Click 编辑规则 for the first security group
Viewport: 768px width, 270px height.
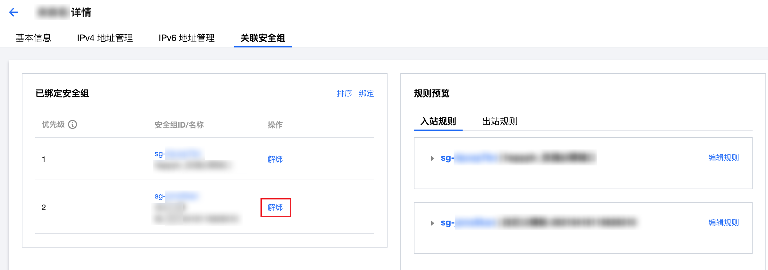[723, 158]
